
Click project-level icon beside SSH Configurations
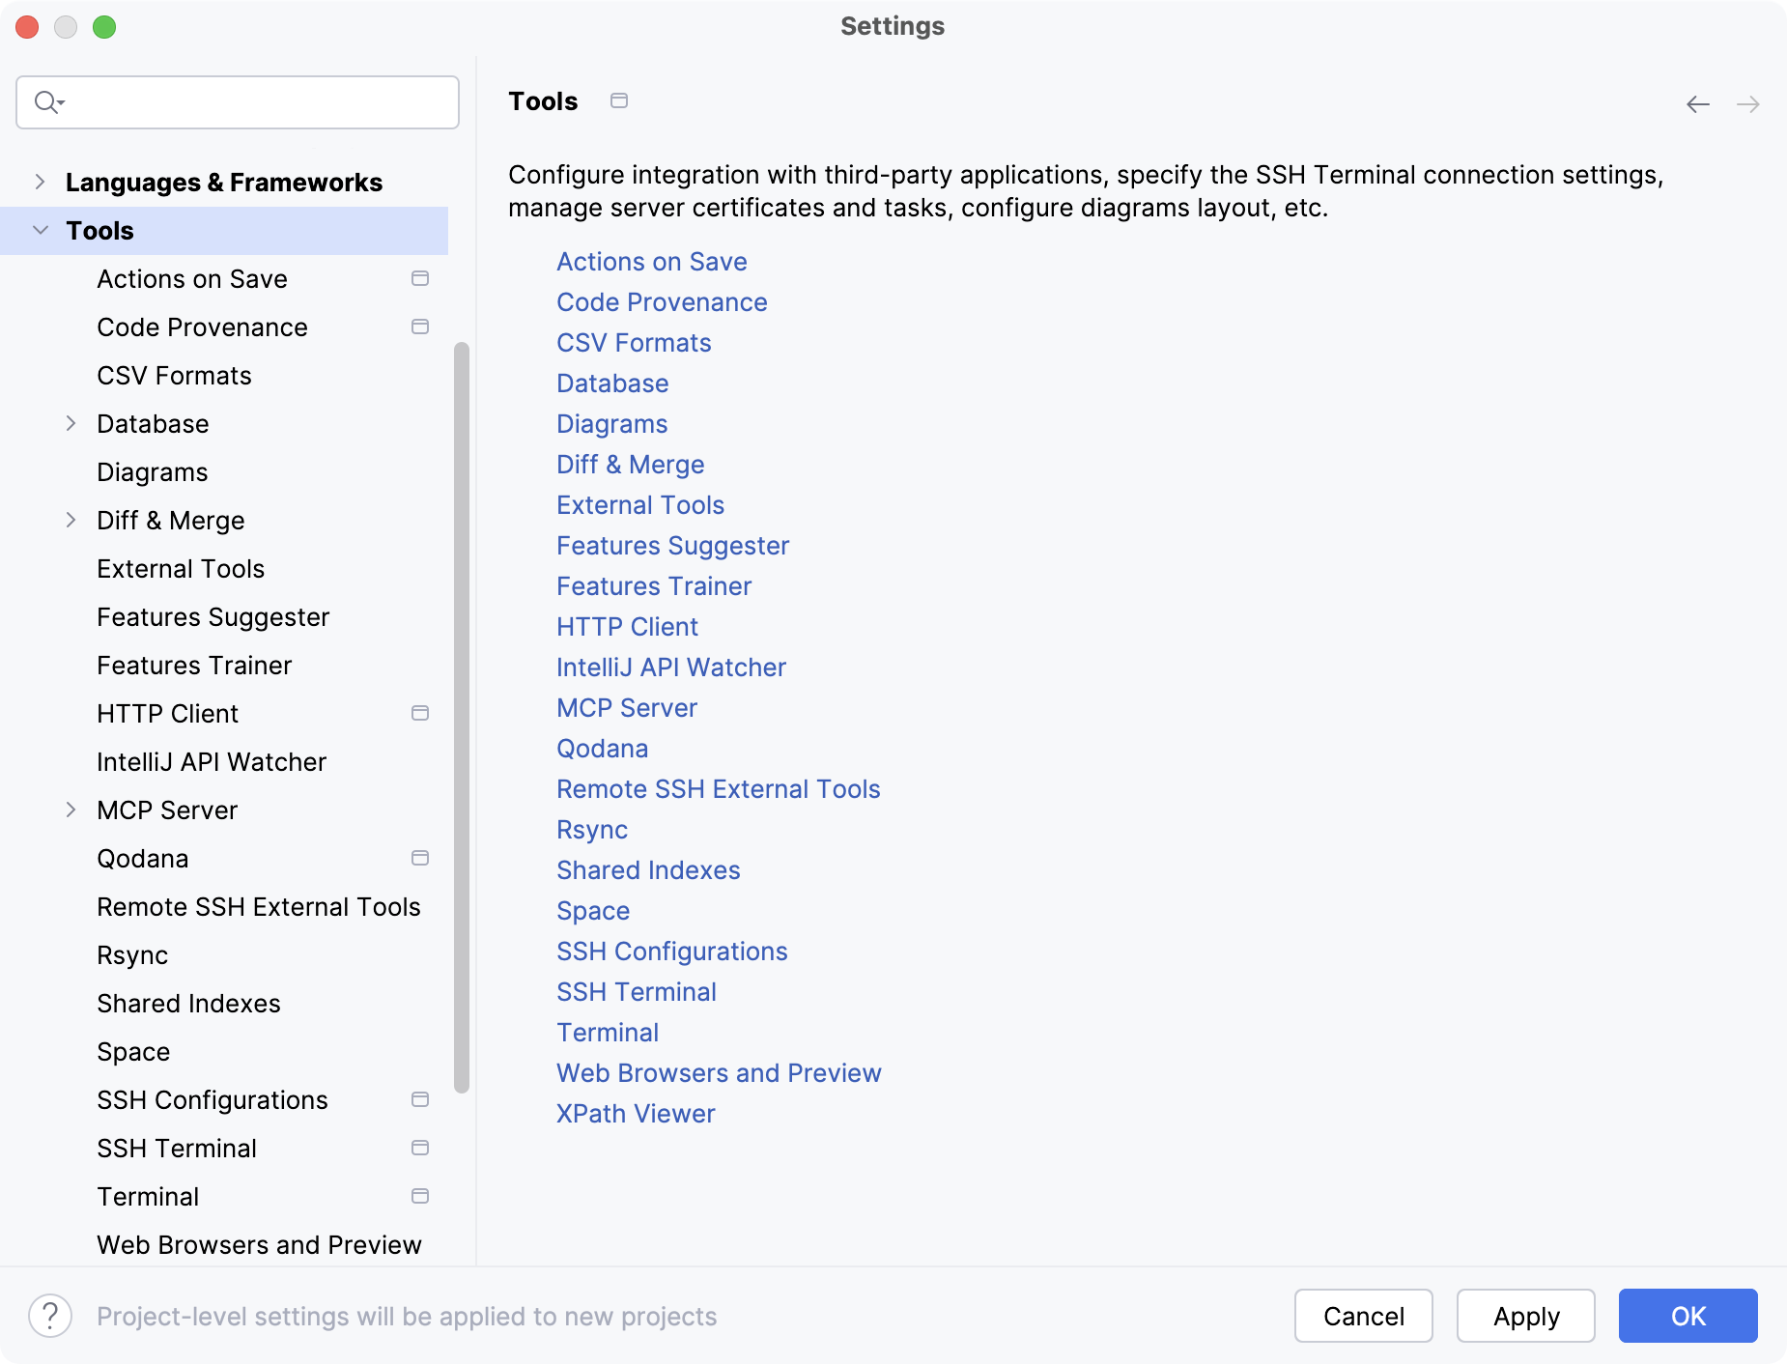420,1099
